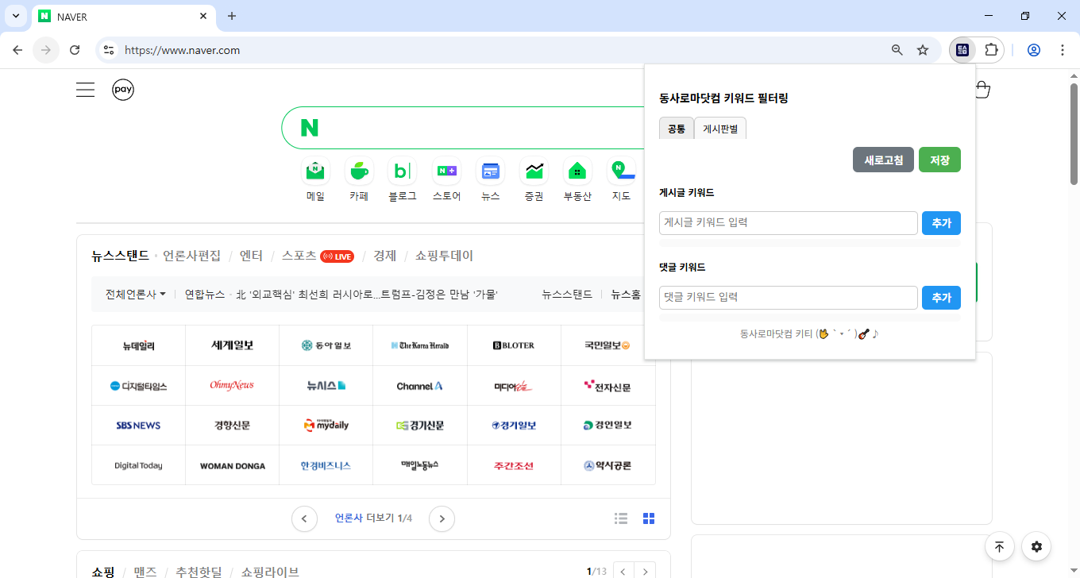Click the 게시글 키워드 input field
The width and height of the screenshot is (1080, 578).
coord(788,223)
